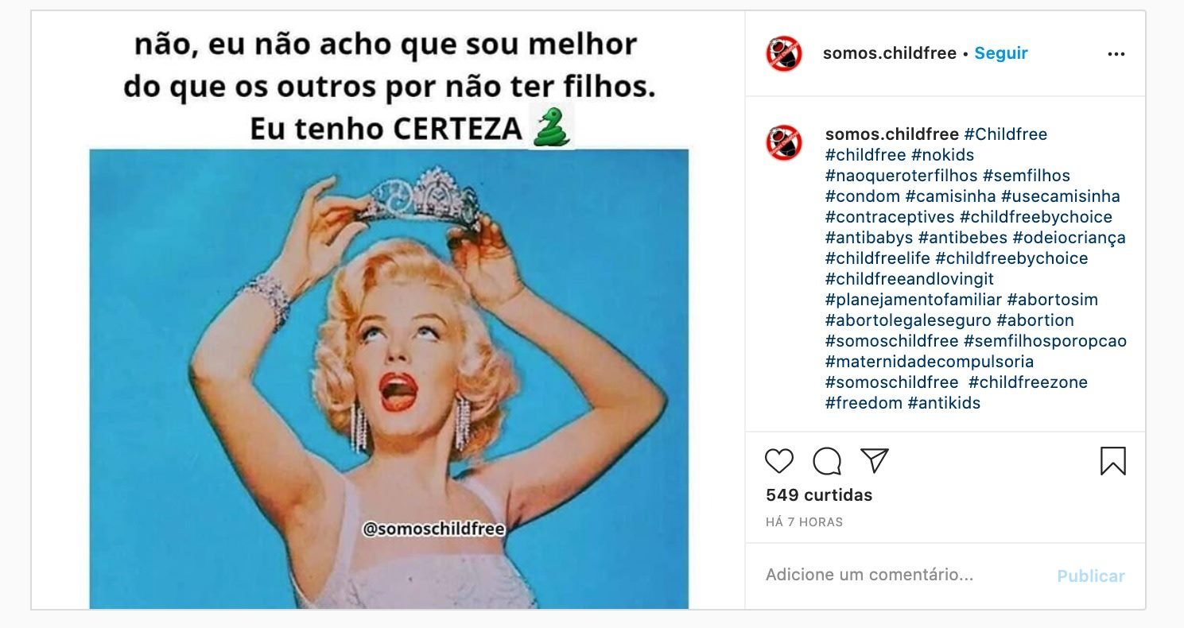Like the post with the heart icon

pyautogui.click(x=779, y=461)
